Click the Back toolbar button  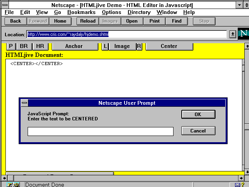(16, 21)
